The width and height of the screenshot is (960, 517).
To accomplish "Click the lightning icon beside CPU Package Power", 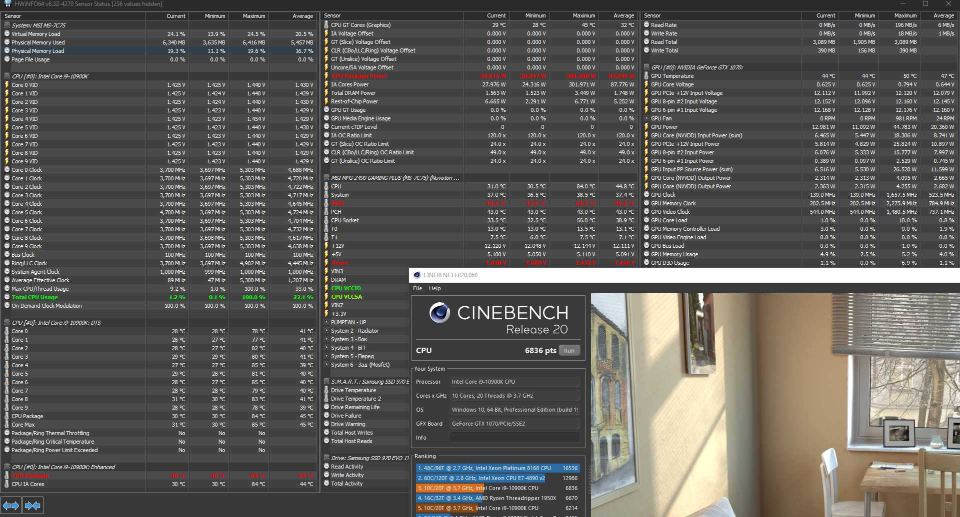I will (326, 76).
